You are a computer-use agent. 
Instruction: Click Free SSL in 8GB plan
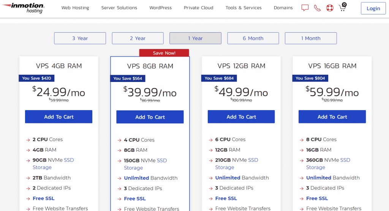[135, 198]
